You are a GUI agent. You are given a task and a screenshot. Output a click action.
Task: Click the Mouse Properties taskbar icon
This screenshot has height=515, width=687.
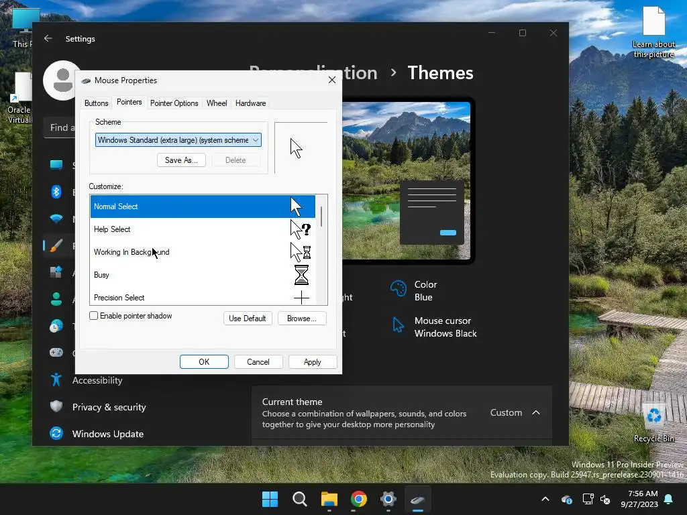click(417, 499)
